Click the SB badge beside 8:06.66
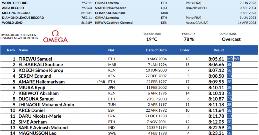This screenshot has width=259, height=135. coord(229,64)
